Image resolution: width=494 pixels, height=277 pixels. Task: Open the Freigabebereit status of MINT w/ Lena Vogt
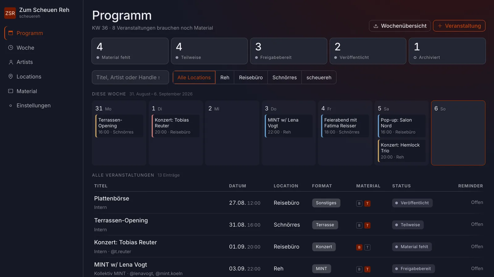click(413, 269)
